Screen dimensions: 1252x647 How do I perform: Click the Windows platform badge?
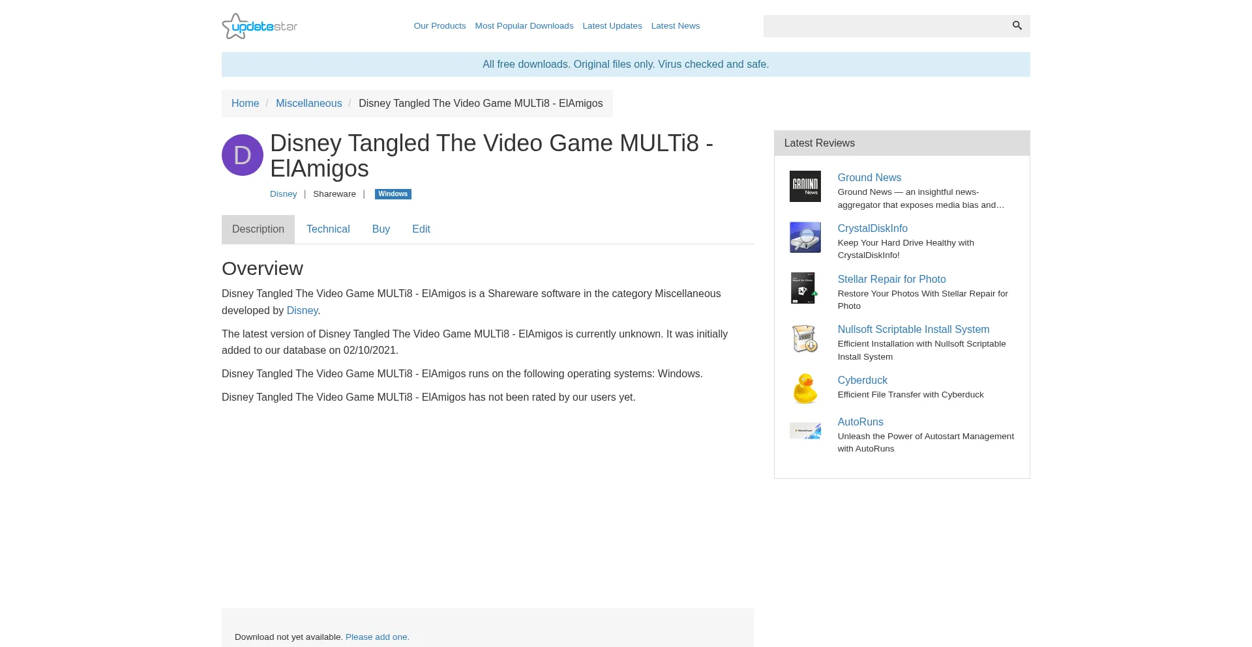pos(393,194)
